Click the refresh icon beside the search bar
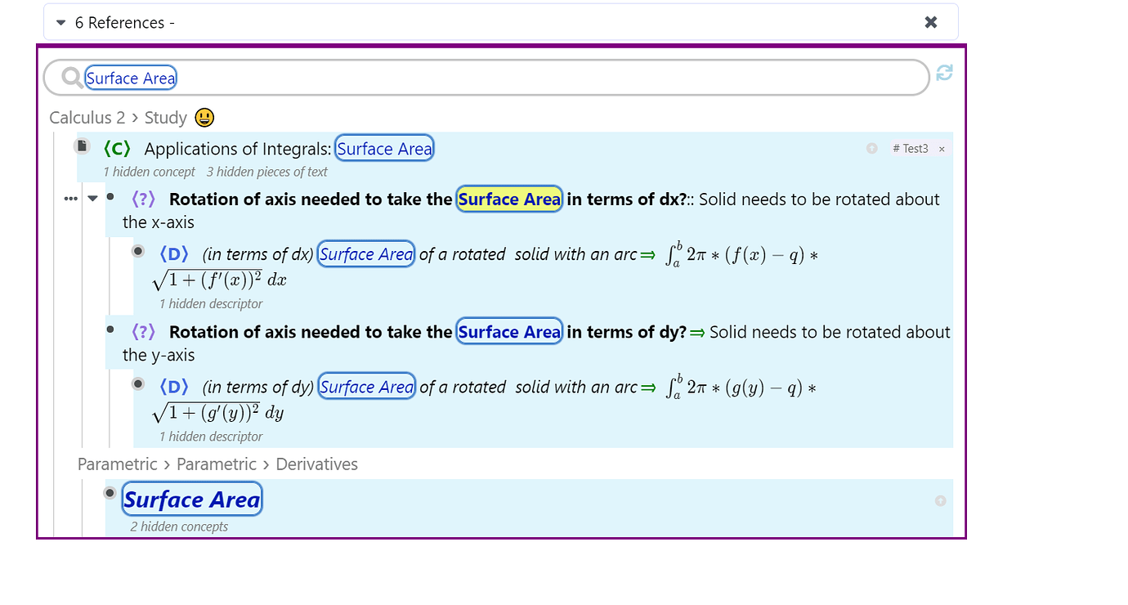The width and height of the screenshot is (1128, 605). click(945, 73)
